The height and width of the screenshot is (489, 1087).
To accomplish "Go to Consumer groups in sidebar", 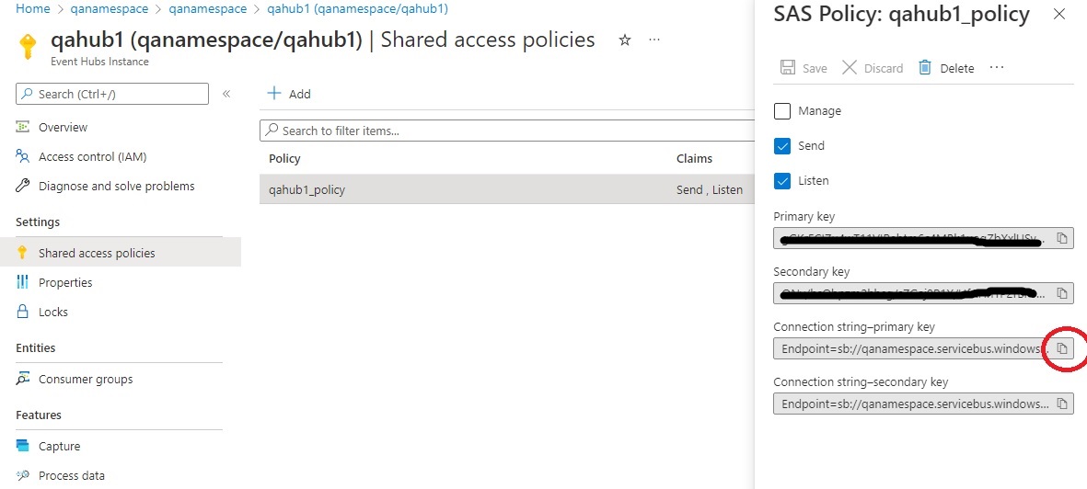I will click(x=86, y=380).
